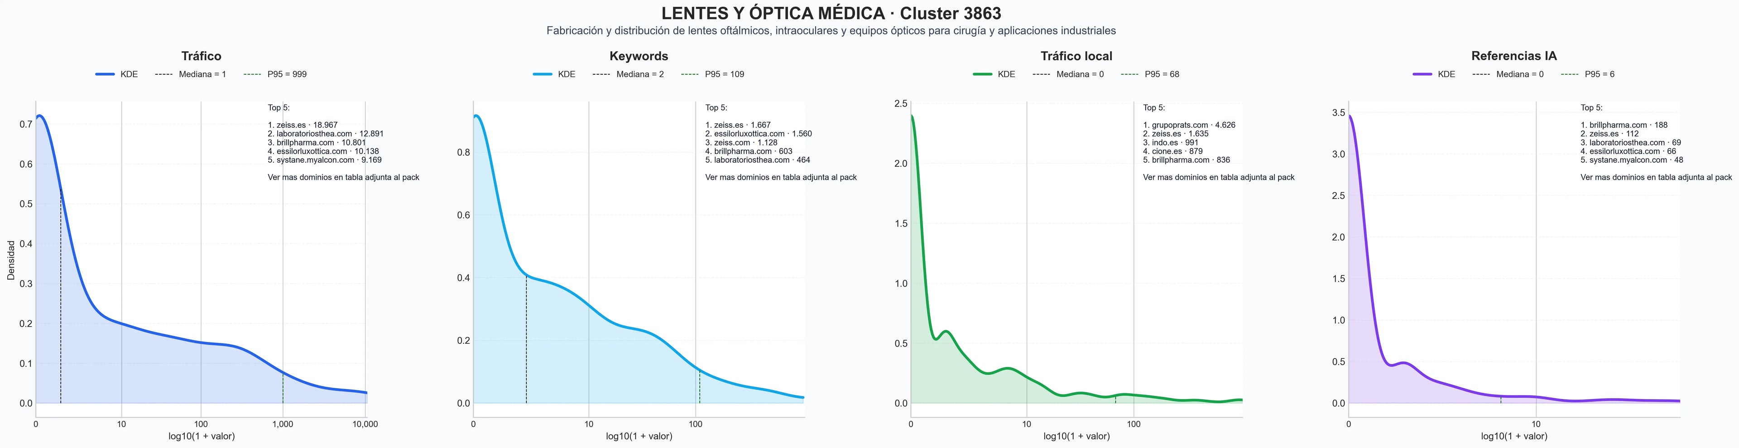The width and height of the screenshot is (1739, 448).
Task: Click the blue KDE legend line in Tráfico
Action: point(105,74)
